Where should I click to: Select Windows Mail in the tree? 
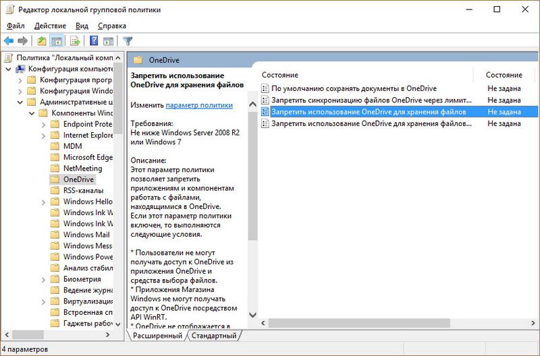pos(86,235)
